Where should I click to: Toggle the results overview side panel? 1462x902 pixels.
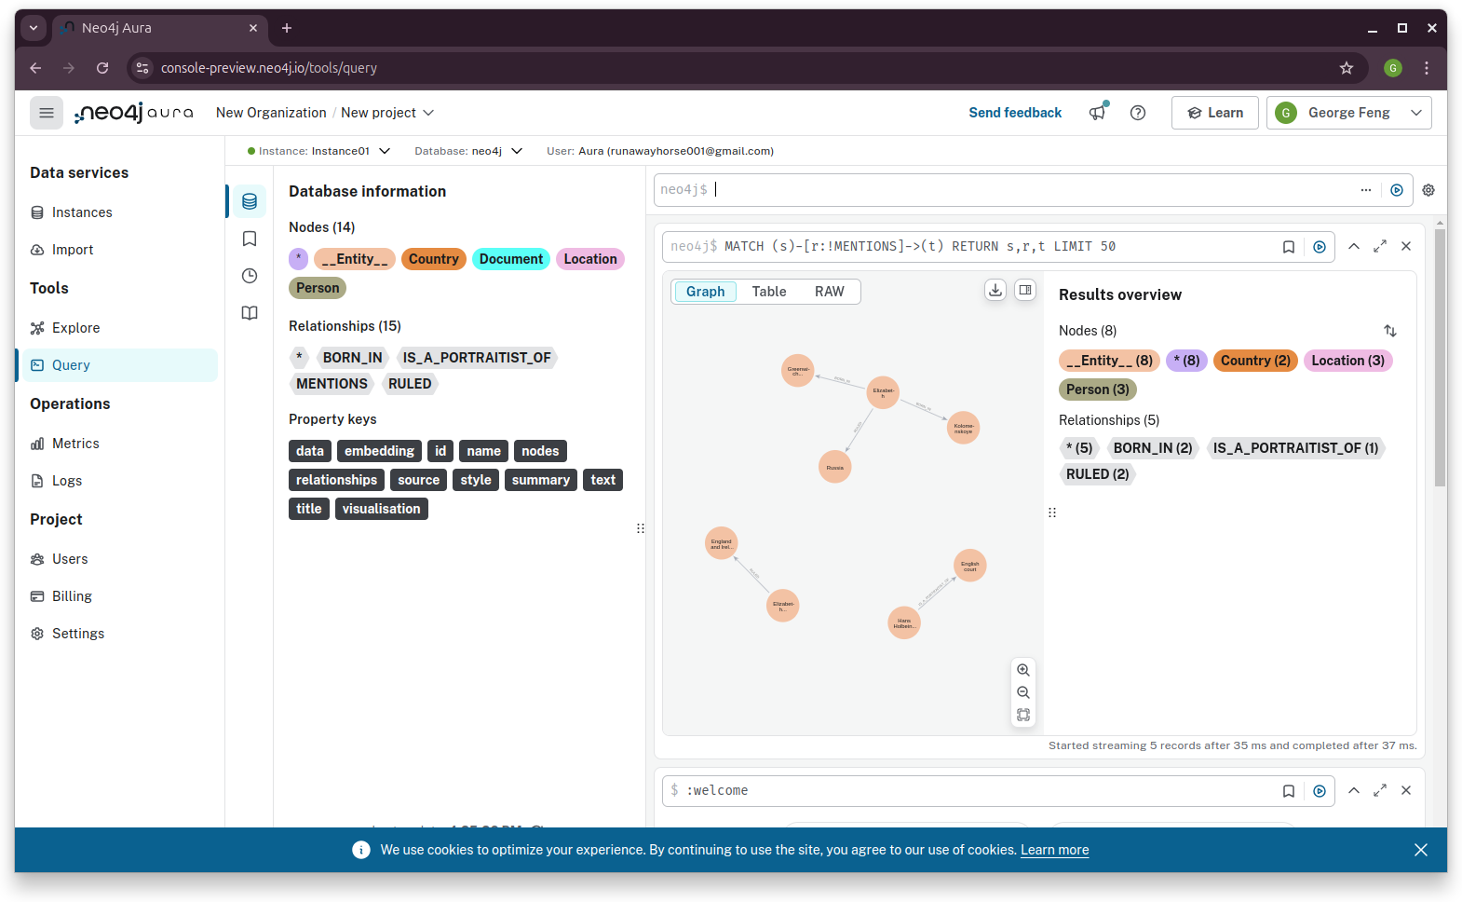[1025, 290]
